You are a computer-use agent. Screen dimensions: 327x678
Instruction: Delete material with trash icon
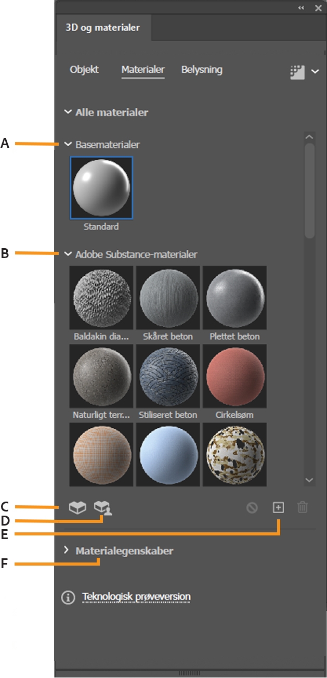pyautogui.click(x=303, y=507)
